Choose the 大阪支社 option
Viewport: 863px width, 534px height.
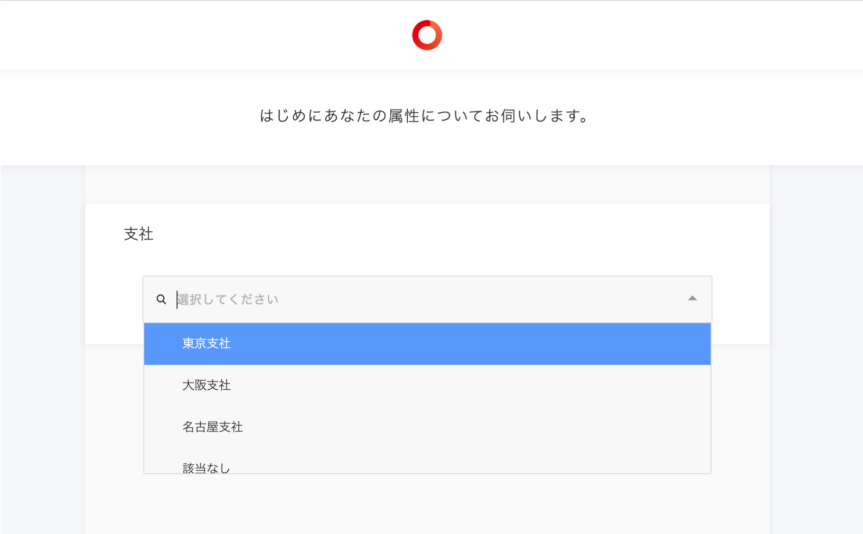206,385
